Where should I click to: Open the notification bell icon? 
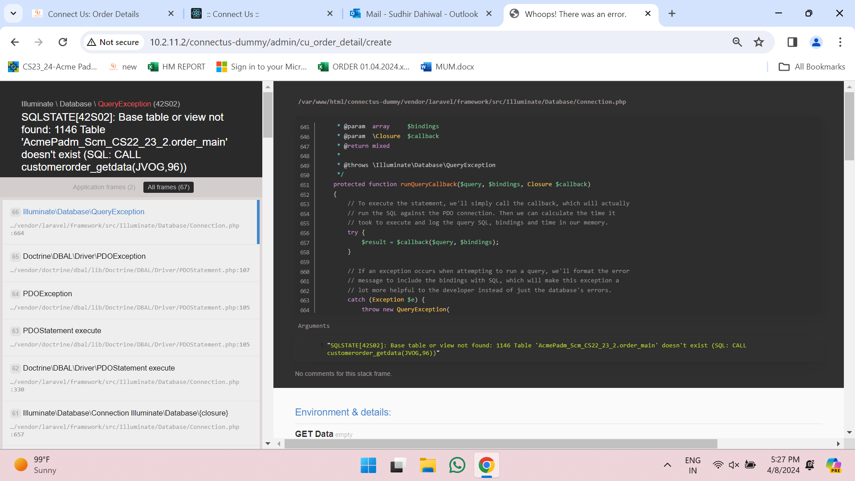[810, 465]
